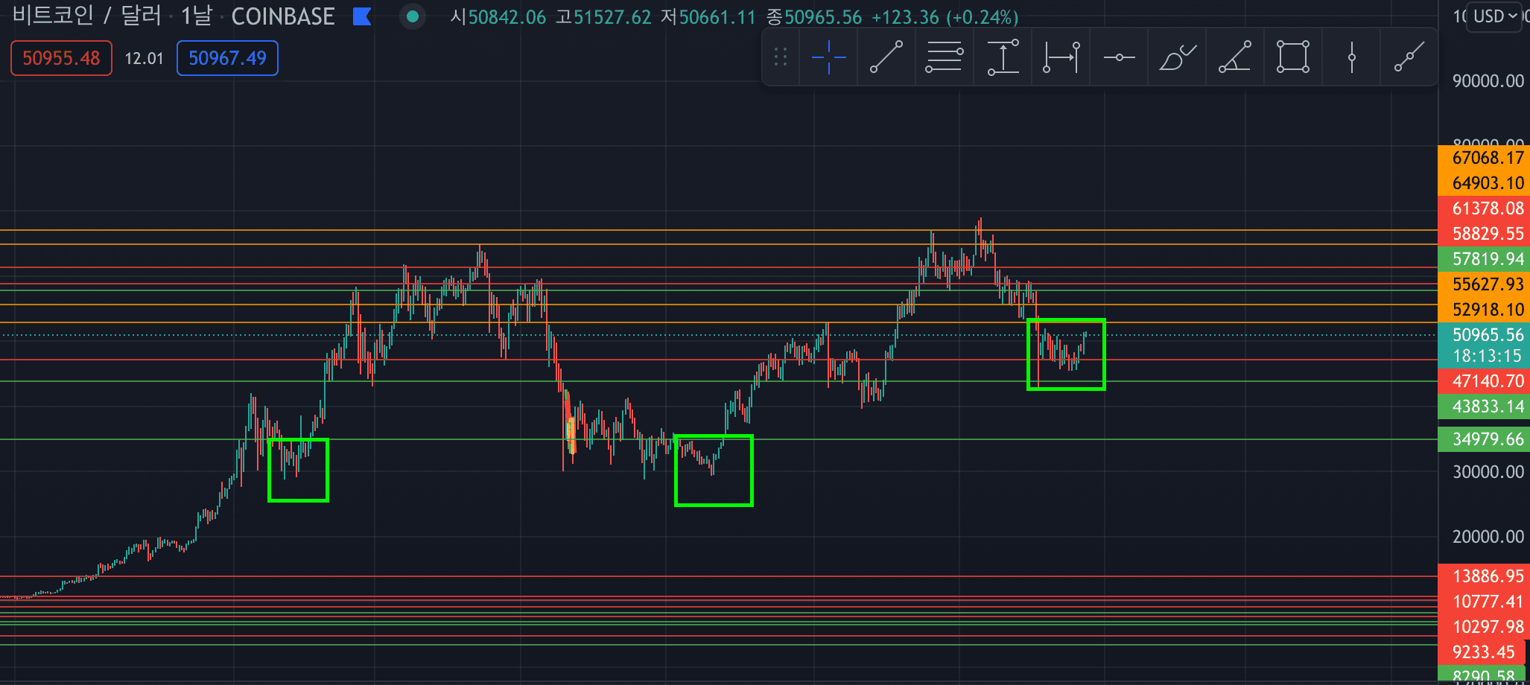Click the green 57819.94 price label
1530x685 pixels.
coord(1484,259)
